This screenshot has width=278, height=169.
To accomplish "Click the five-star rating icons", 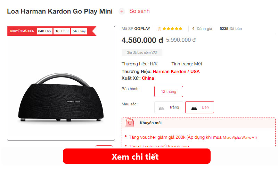I will (x=172, y=29).
